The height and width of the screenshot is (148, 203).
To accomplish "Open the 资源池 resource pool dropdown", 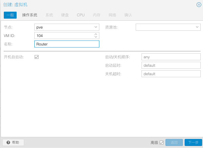I will pyautogui.click(x=197, y=27).
